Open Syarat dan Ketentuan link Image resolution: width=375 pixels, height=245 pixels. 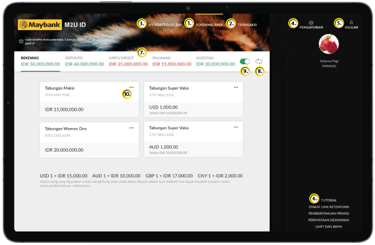[329, 207]
